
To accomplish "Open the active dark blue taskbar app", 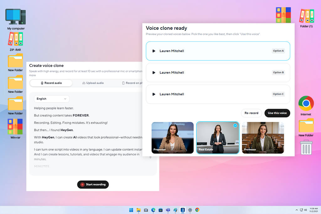I will click(183, 210).
